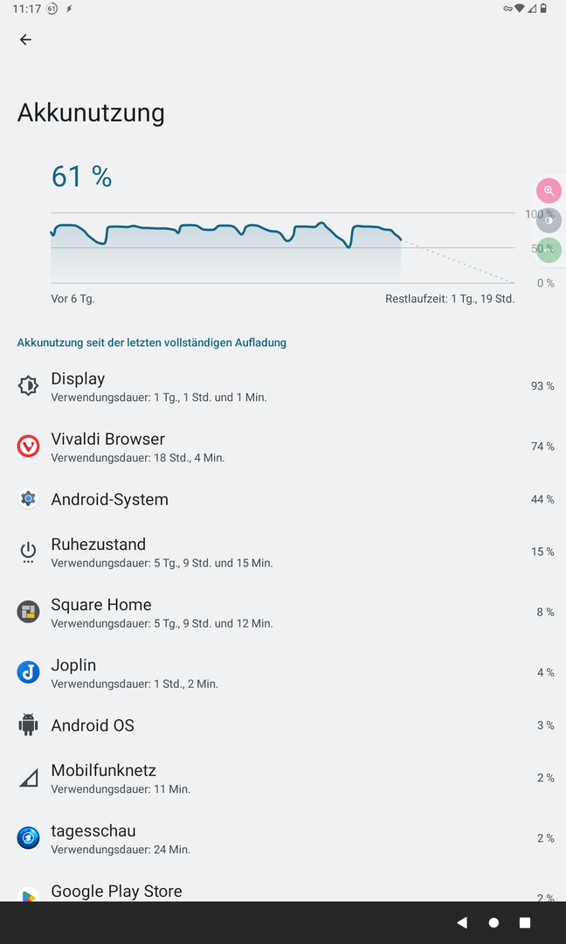Open the tagesschau app icon
Viewport: 566px width, 944px height.
pos(28,838)
